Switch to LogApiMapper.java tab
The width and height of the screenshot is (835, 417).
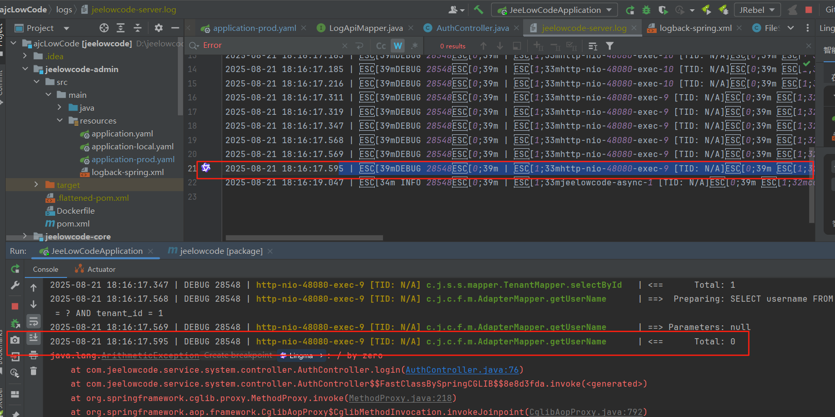(365, 28)
